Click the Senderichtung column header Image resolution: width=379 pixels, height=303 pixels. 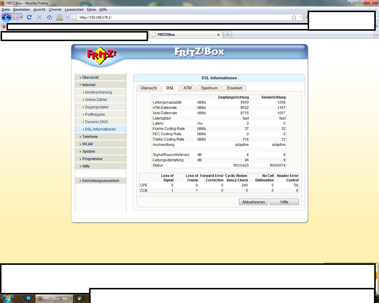coord(274,97)
